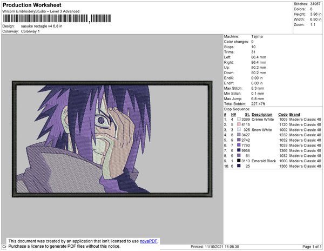Click the 'Code' column header
Screen dimensions: 324x251
click(283, 115)
